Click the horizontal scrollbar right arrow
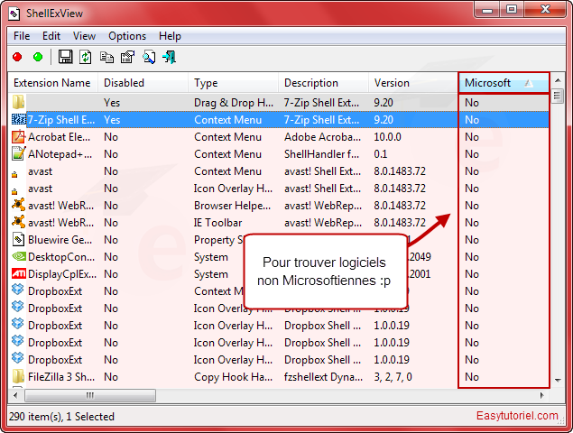The width and height of the screenshot is (573, 433). coord(542,395)
